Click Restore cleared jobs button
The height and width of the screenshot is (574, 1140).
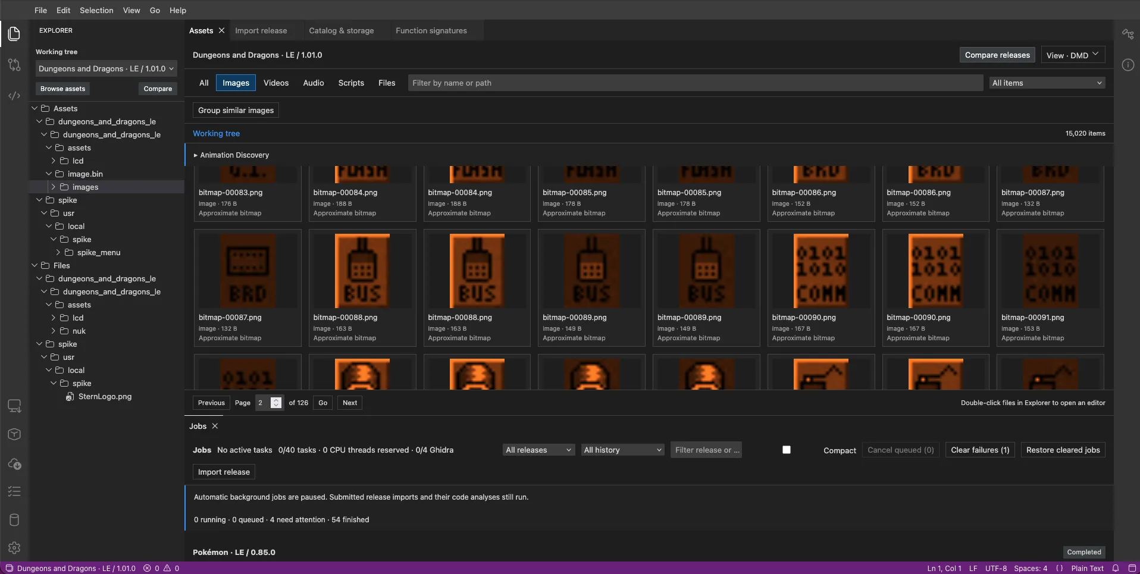tap(1063, 450)
